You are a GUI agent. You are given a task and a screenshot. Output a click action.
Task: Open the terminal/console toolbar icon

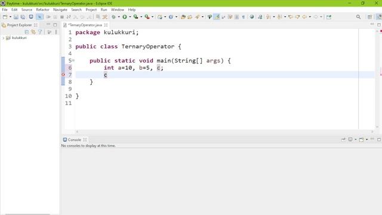coord(31,17)
